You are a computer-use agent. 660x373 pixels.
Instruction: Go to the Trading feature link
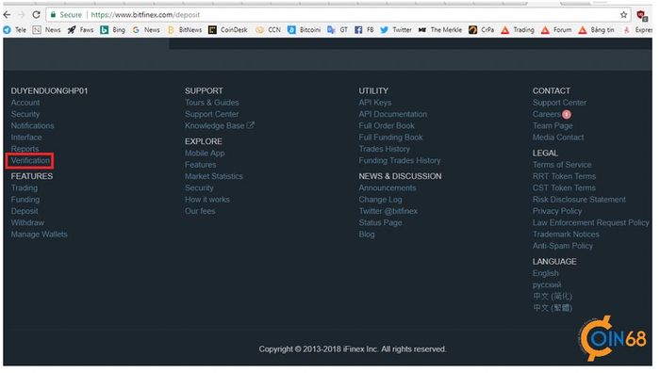pyautogui.click(x=25, y=188)
